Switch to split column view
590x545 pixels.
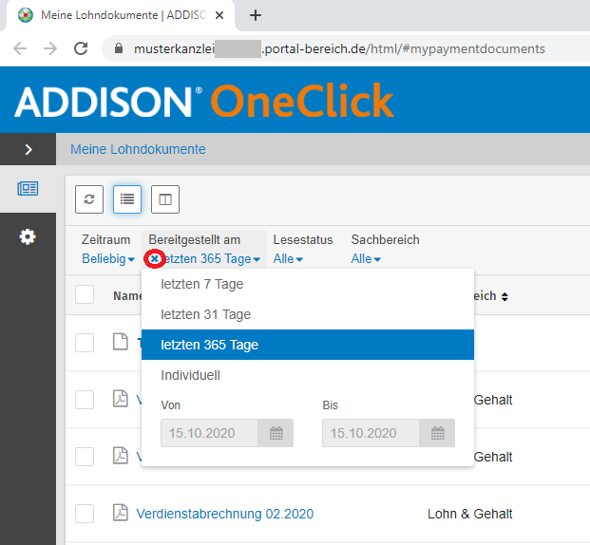tap(164, 198)
